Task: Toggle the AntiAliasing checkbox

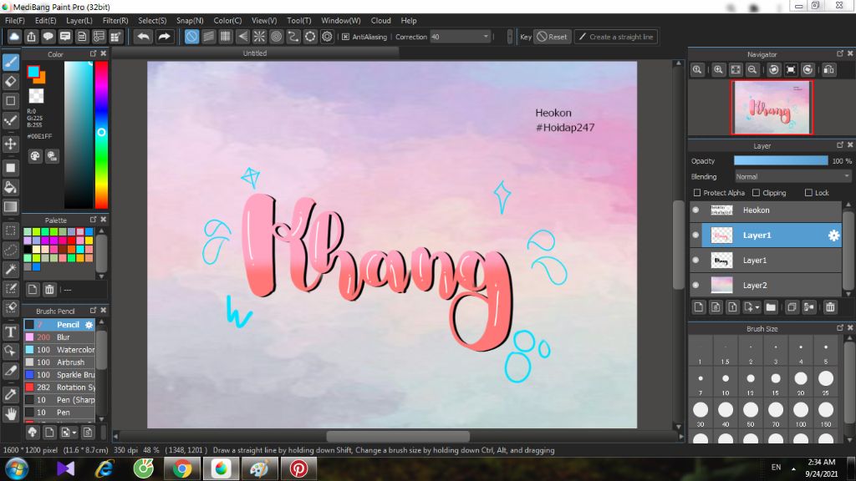Action: tap(345, 37)
